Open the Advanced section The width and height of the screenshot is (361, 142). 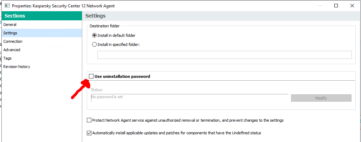click(12, 50)
